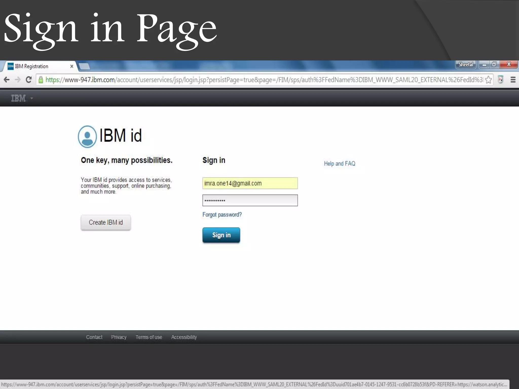Click the Sheetal profile button
This screenshot has width=519, height=389.
[x=466, y=65]
